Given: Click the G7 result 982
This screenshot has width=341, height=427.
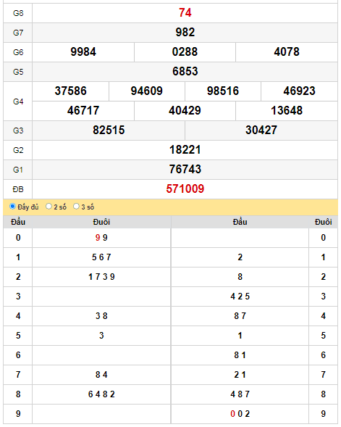Looking at the screenshot, I should [x=185, y=33].
